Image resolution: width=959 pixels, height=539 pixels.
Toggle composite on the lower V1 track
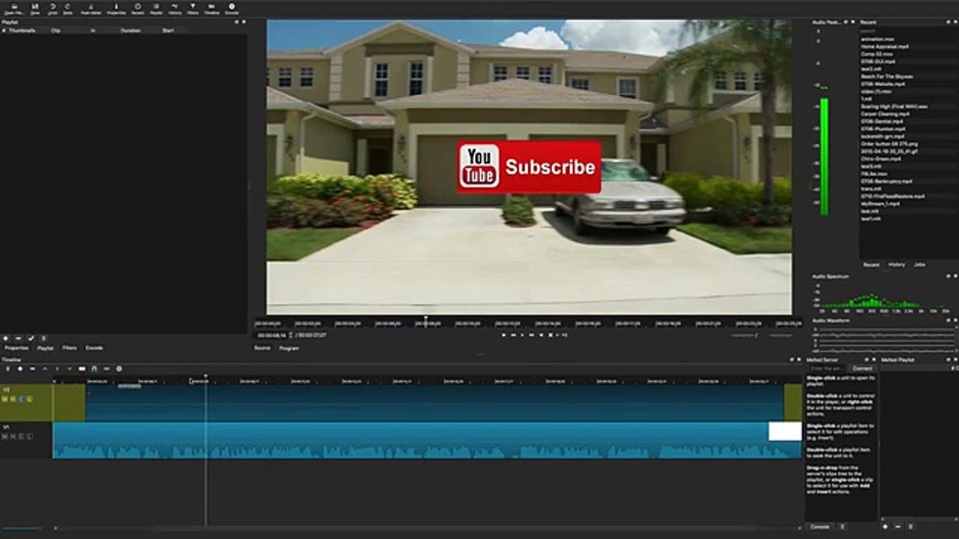pos(21,436)
